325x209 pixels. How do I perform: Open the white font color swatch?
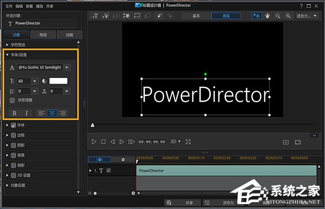click(58, 81)
